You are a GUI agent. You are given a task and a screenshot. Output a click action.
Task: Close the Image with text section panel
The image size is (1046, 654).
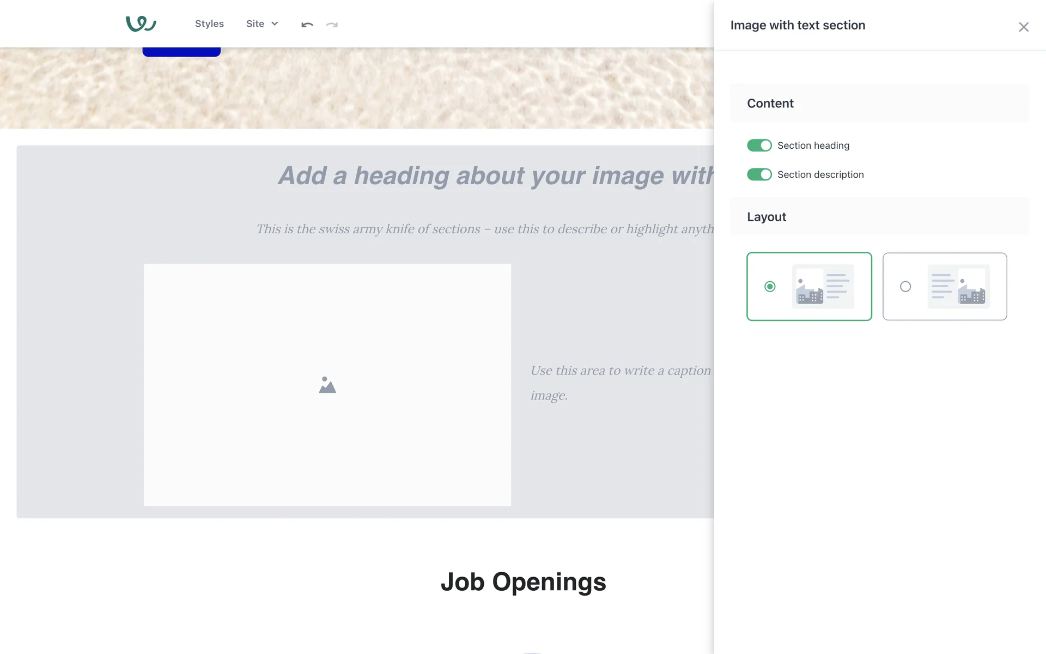[1023, 27]
